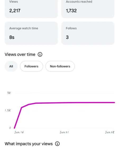Open info icon beside Views over time
Image resolution: width=119 pixels, height=149 pixels.
click(x=40, y=54)
